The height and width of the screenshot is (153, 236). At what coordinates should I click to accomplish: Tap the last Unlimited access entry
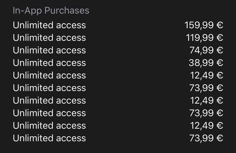49,138
